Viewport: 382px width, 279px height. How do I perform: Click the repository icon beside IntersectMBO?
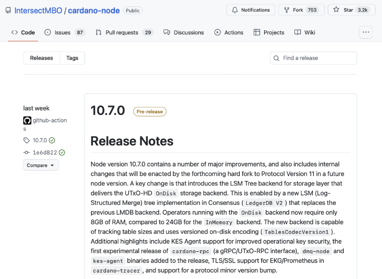pyautogui.click(x=8, y=10)
